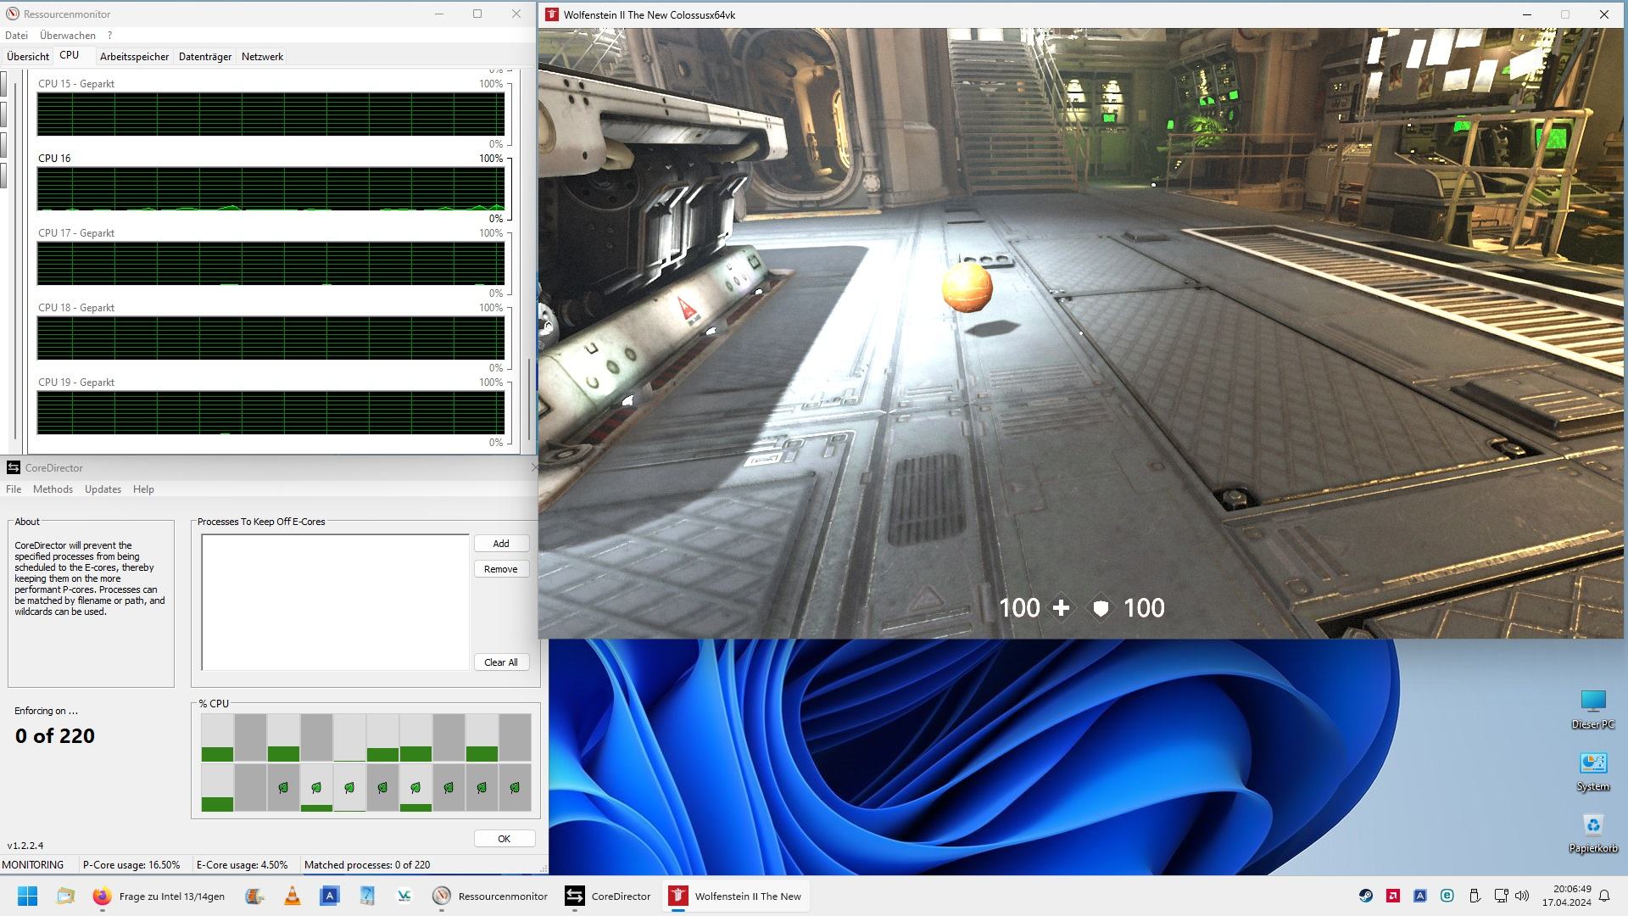
Task: Open the Methods menu in CoreDirector
Action: 53,489
